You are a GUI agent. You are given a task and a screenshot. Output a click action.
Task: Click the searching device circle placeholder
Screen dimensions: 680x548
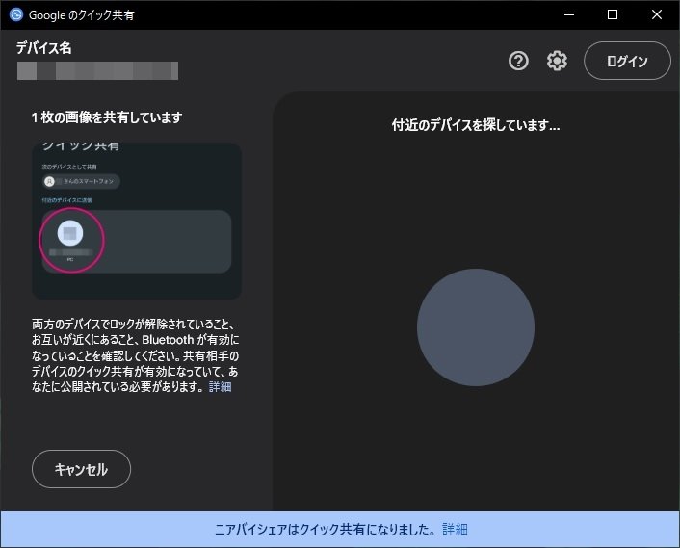pos(476,327)
